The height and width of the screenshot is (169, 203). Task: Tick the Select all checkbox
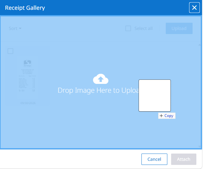(128, 28)
